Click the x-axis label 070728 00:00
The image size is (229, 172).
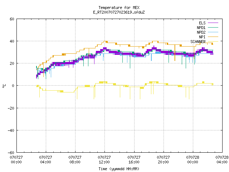(x=193, y=159)
